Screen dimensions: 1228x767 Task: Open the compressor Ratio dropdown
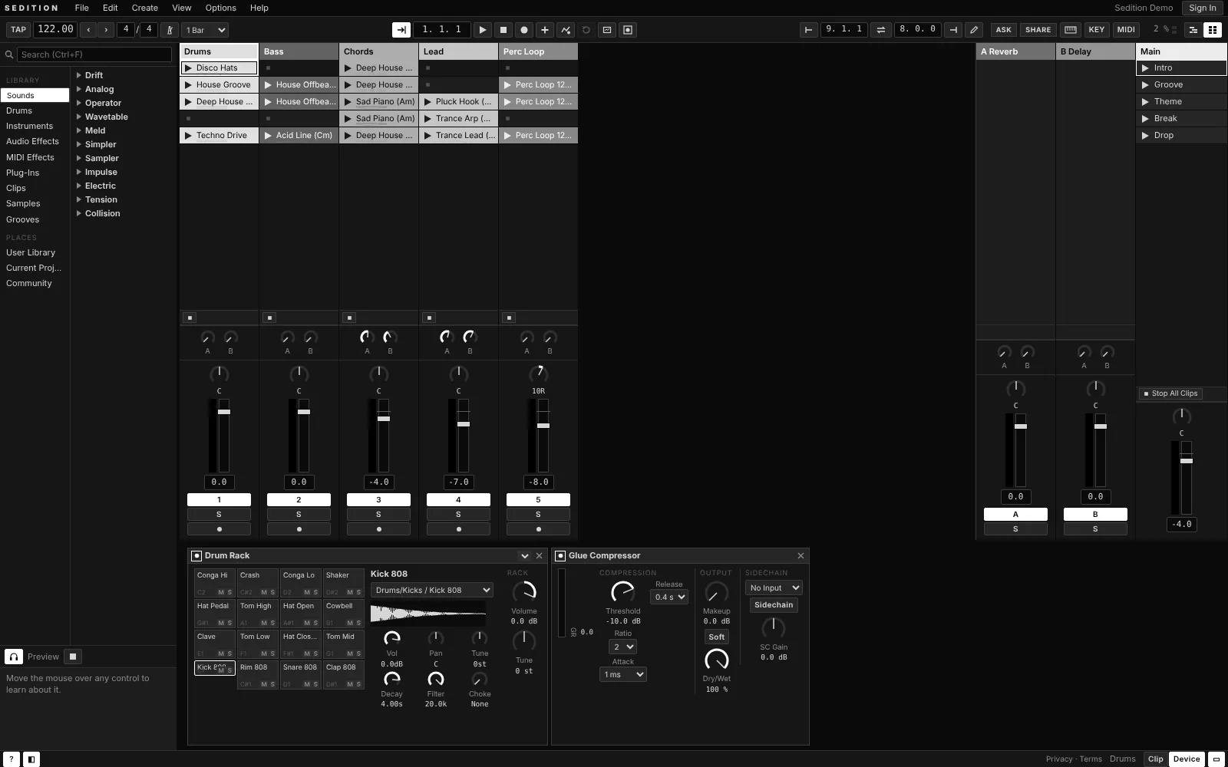622,647
